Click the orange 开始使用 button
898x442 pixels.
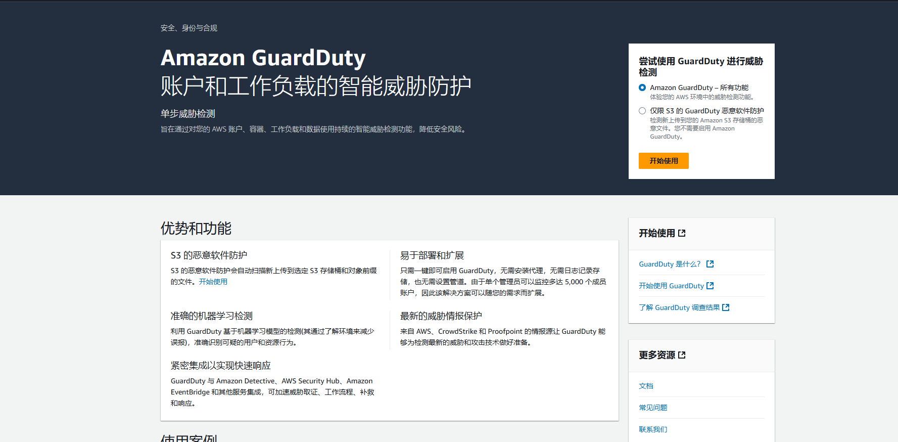click(x=664, y=161)
